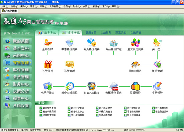Open the 前台现金收支 report

104,108
